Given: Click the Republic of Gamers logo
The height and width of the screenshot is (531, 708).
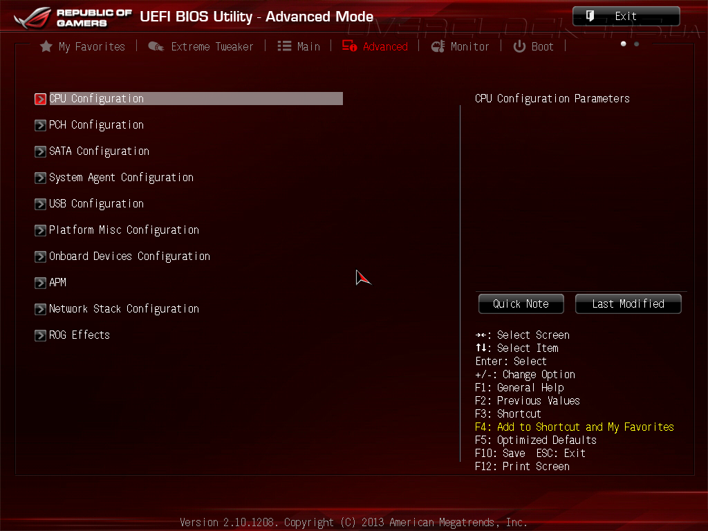Looking at the screenshot, I should point(73,18).
